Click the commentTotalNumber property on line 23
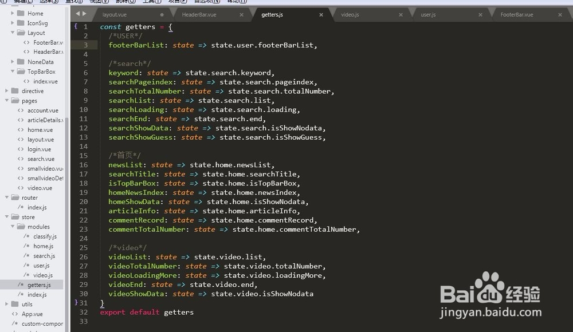The width and height of the screenshot is (573, 332). (x=147, y=230)
